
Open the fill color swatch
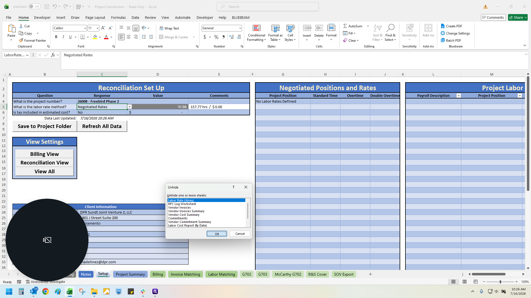pyautogui.click(x=95, y=37)
